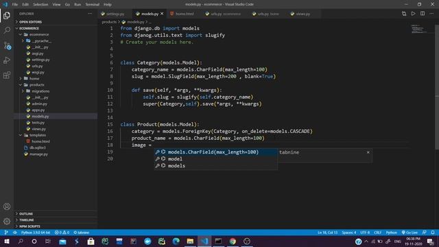
Task: Switch to the settings.py tab
Action: pos(115,14)
